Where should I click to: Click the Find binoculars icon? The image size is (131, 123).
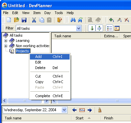(73, 20)
